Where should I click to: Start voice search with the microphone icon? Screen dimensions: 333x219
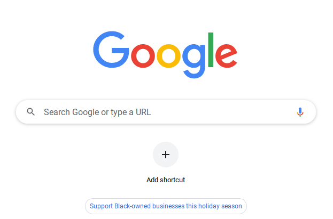300,112
